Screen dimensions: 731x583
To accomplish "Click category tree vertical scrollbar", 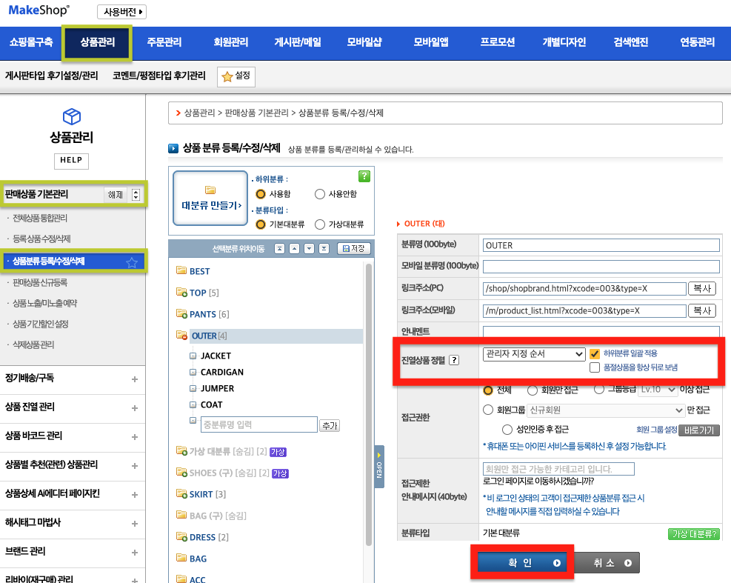I will point(369,404).
